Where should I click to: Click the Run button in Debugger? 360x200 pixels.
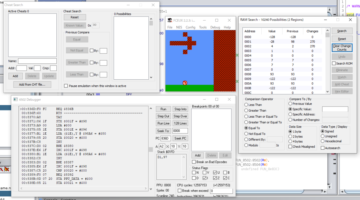tap(163, 109)
